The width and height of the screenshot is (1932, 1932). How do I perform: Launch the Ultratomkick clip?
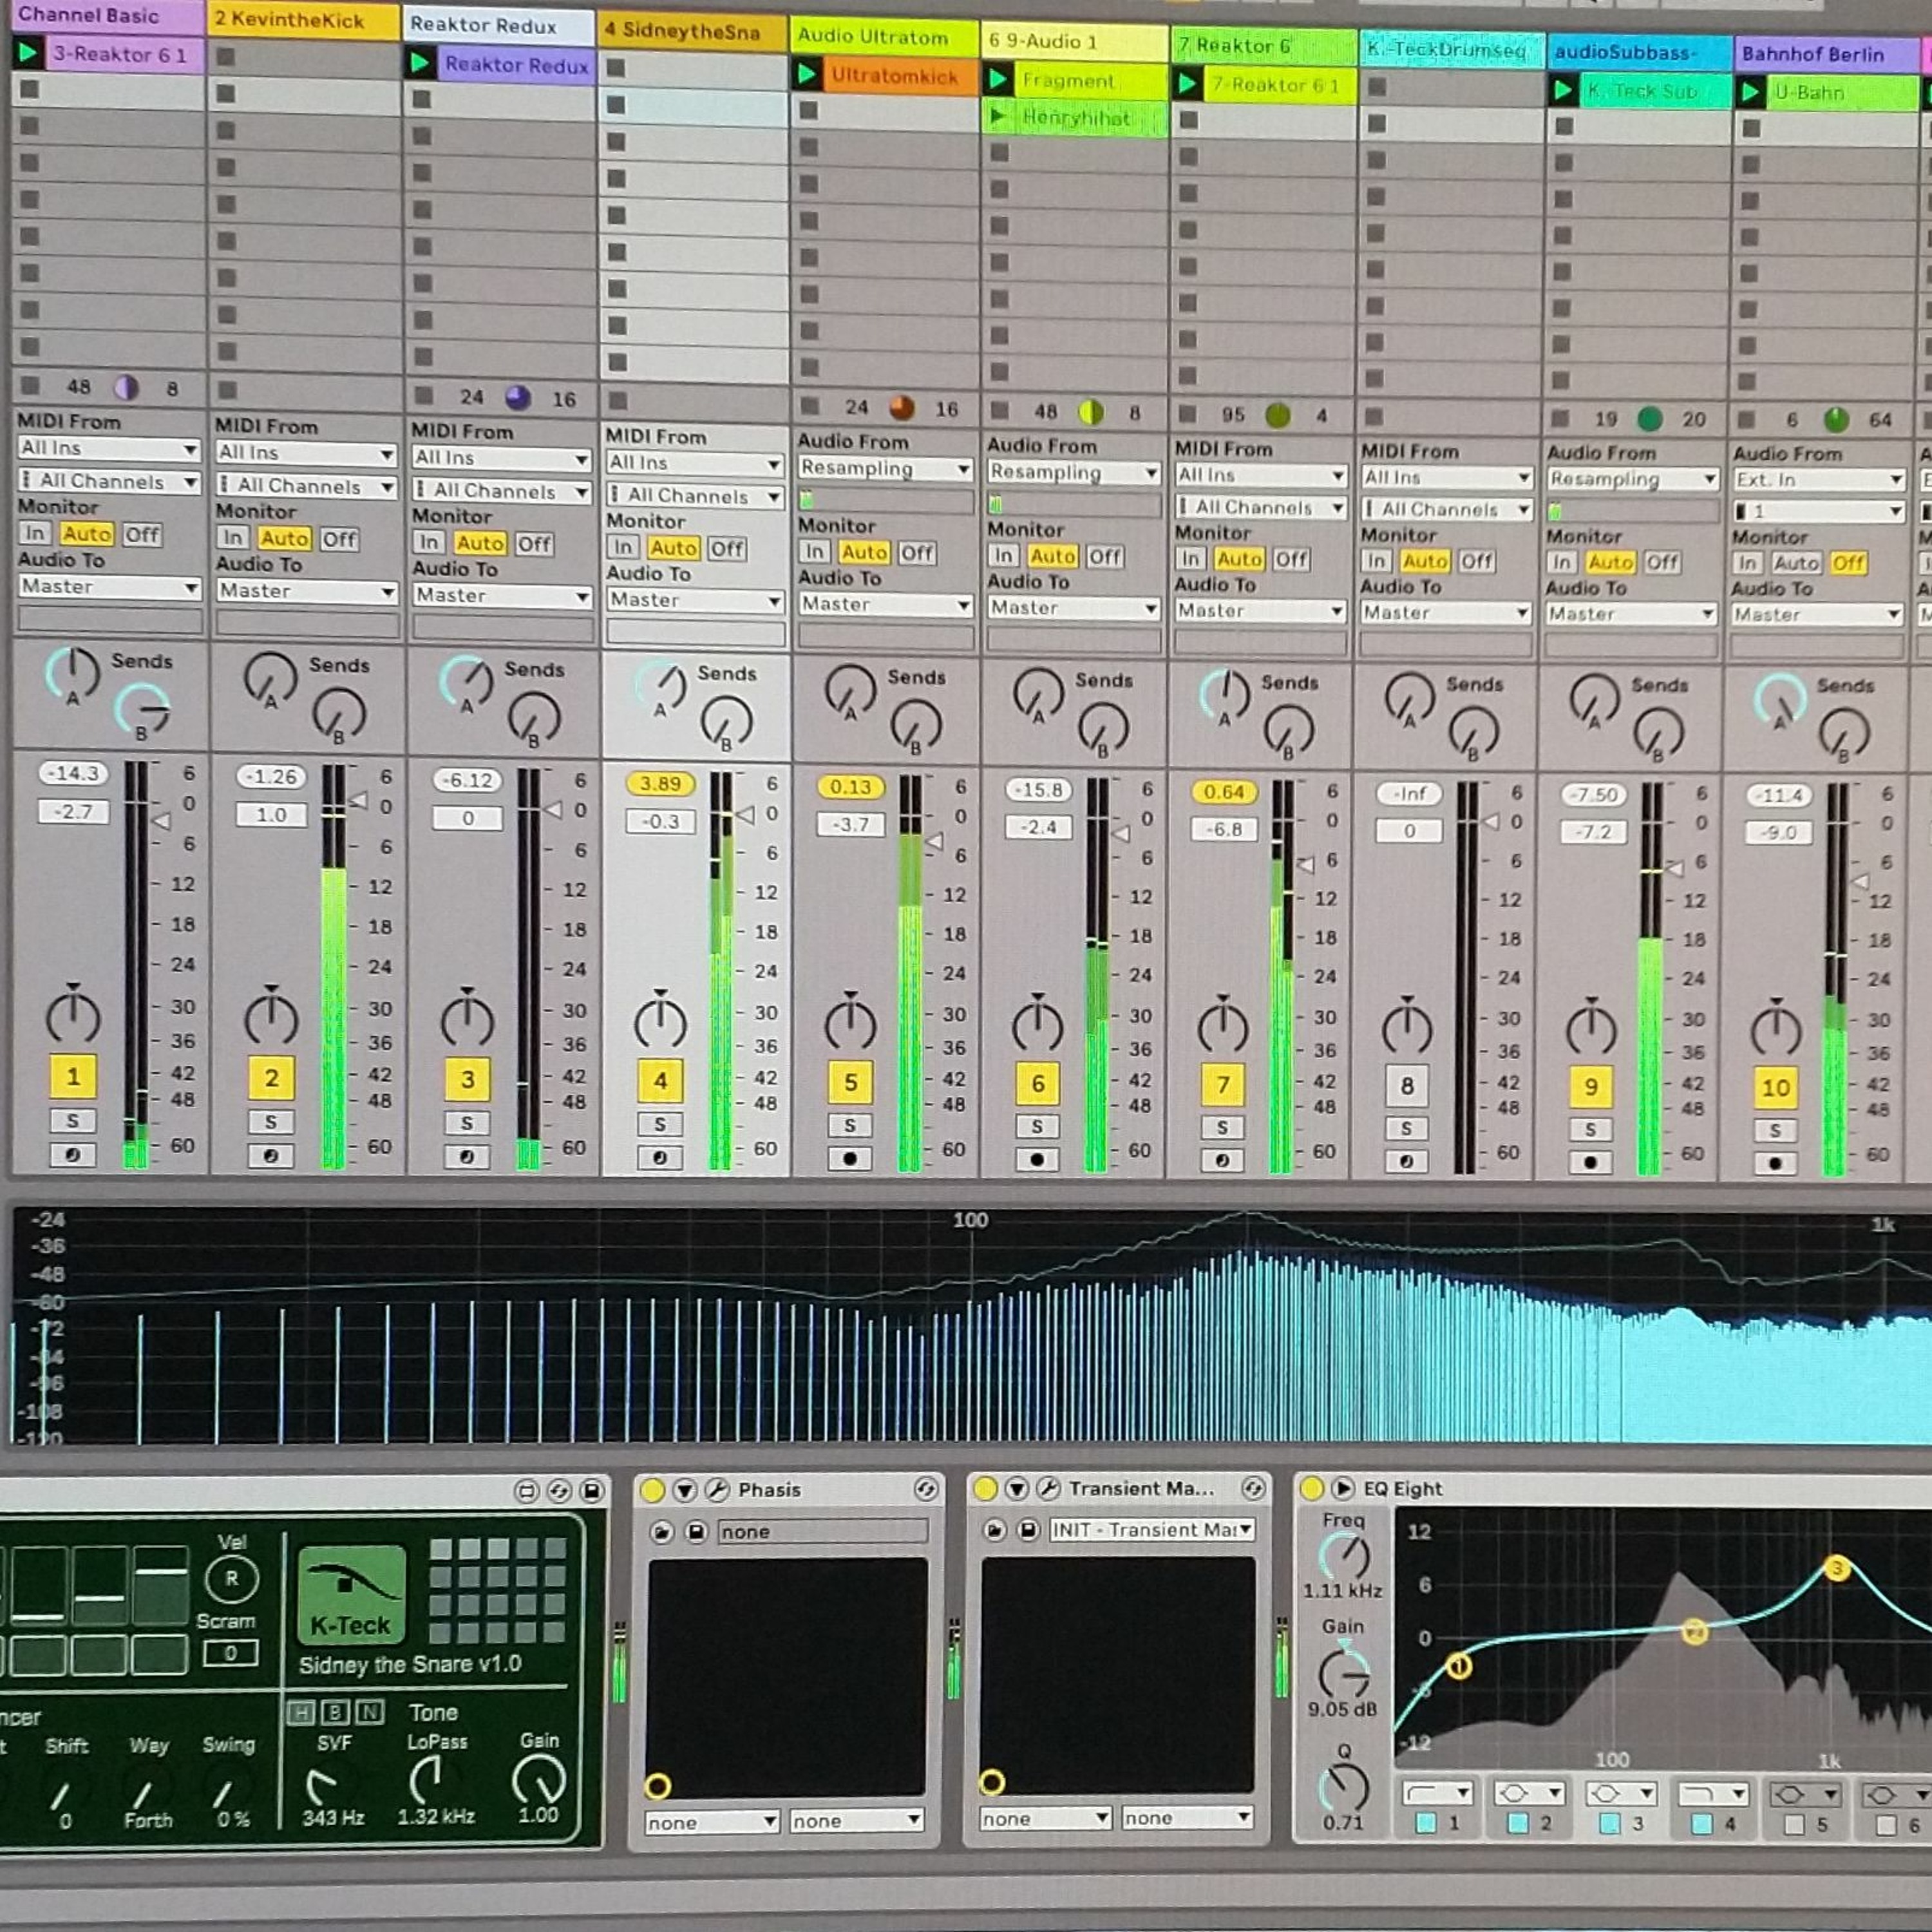pos(806,75)
